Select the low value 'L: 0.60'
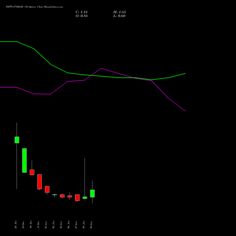Image resolution: width=236 pixels, height=236 pixels. point(119,16)
